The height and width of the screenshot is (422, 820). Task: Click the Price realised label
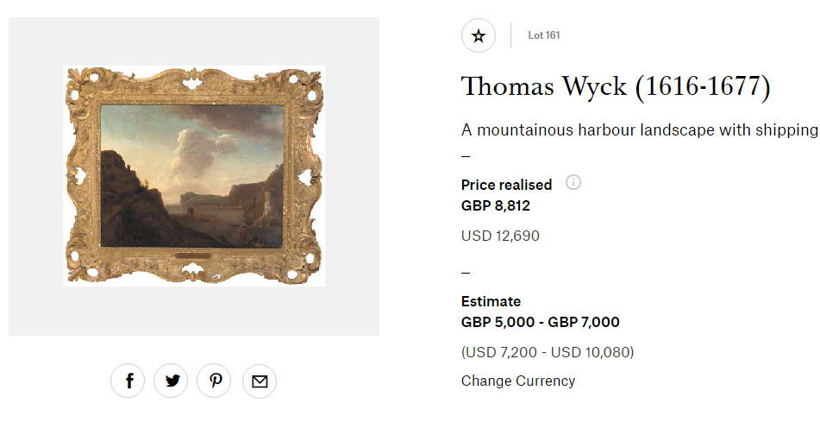(506, 185)
